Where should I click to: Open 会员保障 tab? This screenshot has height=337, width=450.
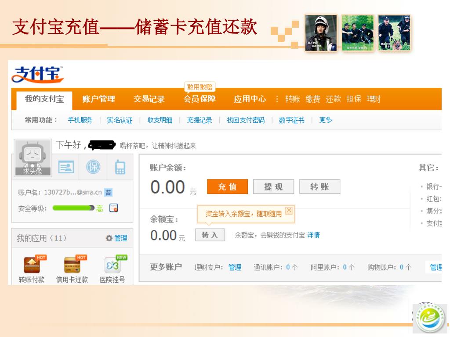pyautogui.click(x=200, y=99)
